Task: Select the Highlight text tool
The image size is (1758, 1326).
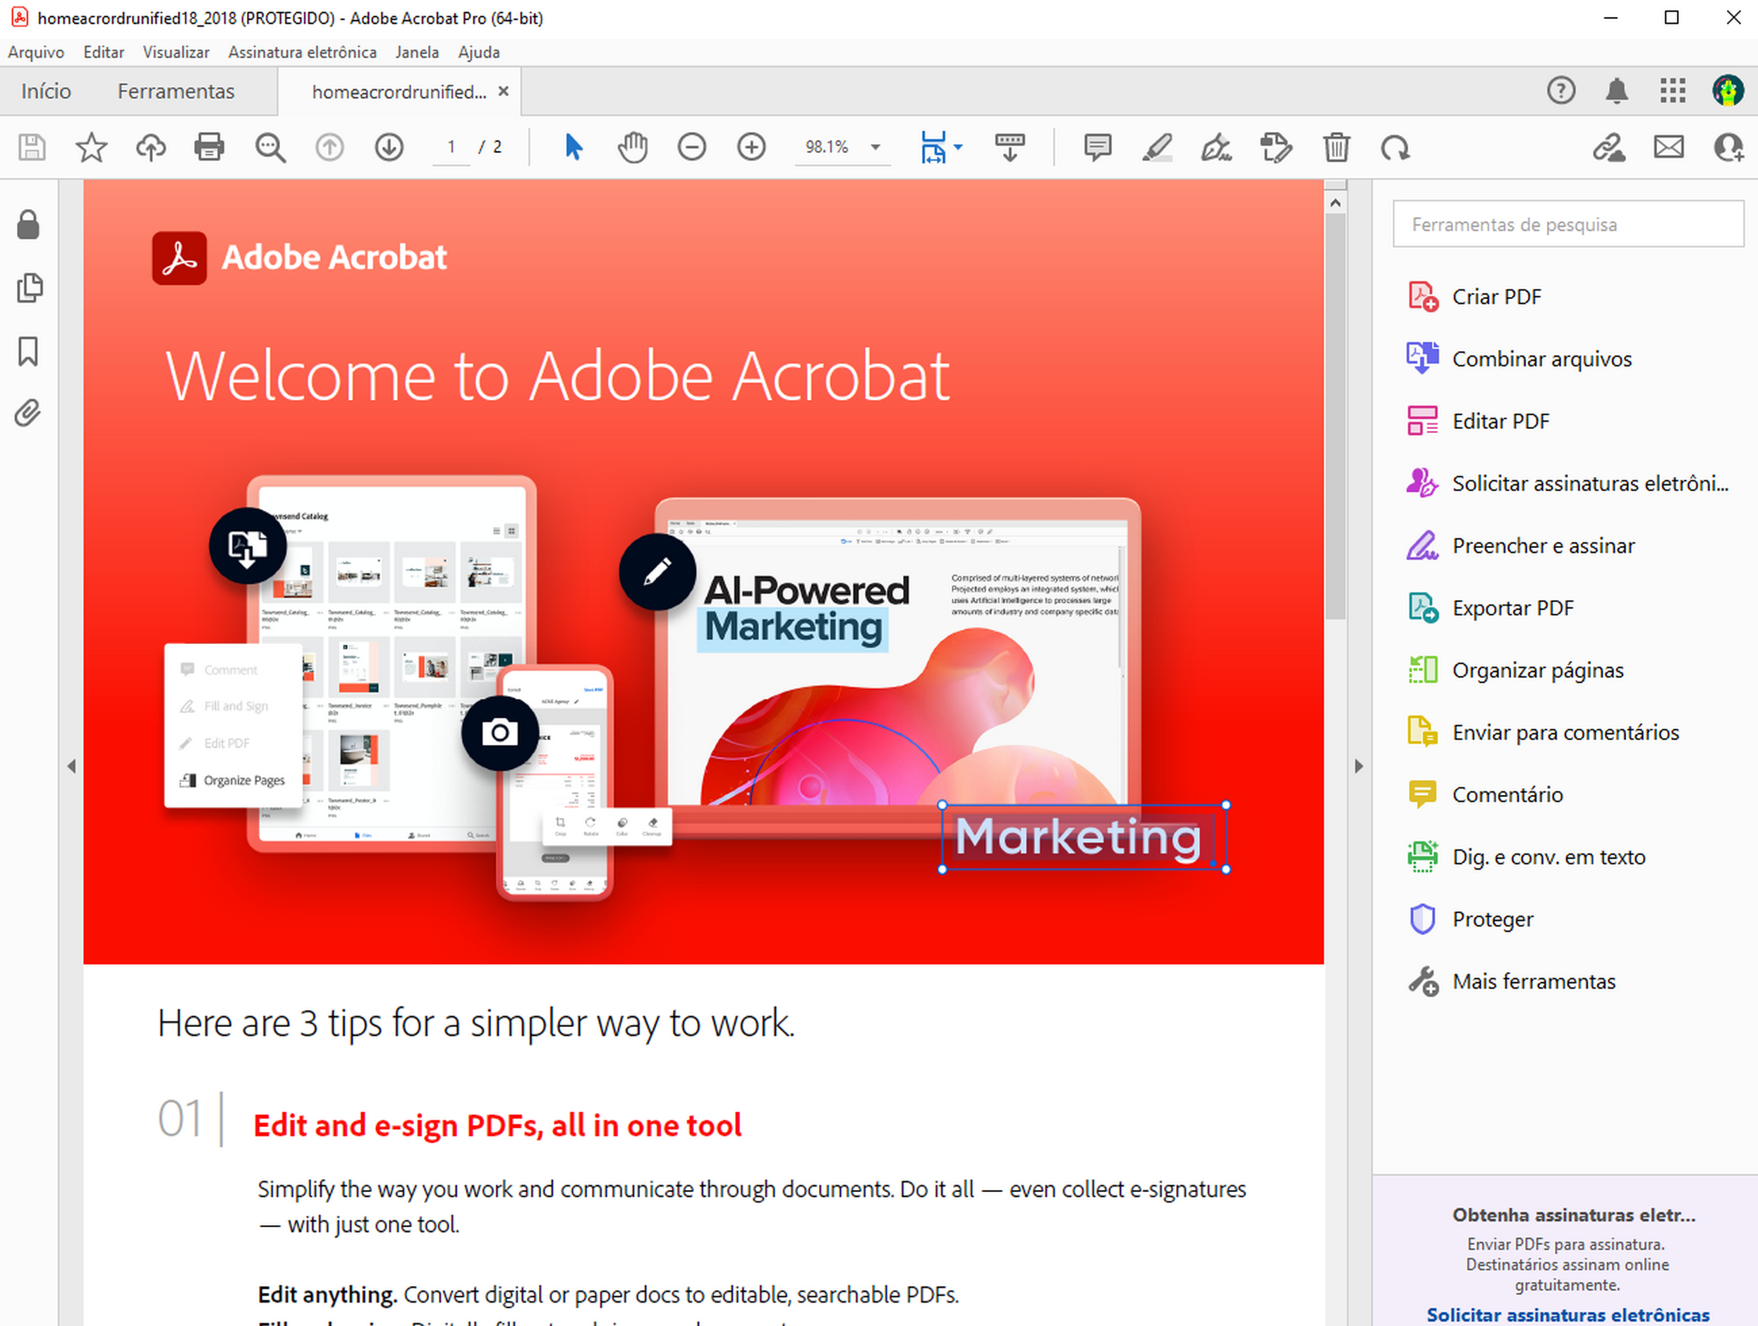Action: point(1157,148)
